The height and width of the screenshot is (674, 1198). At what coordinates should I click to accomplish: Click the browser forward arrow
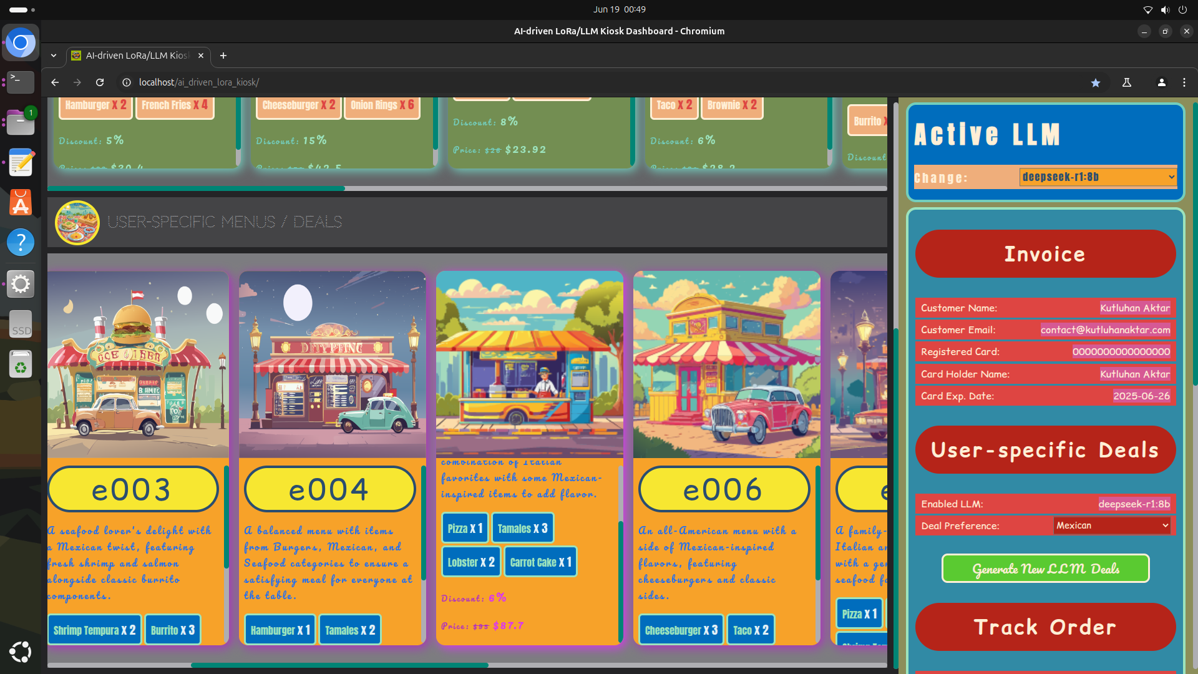click(x=77, y=82)
